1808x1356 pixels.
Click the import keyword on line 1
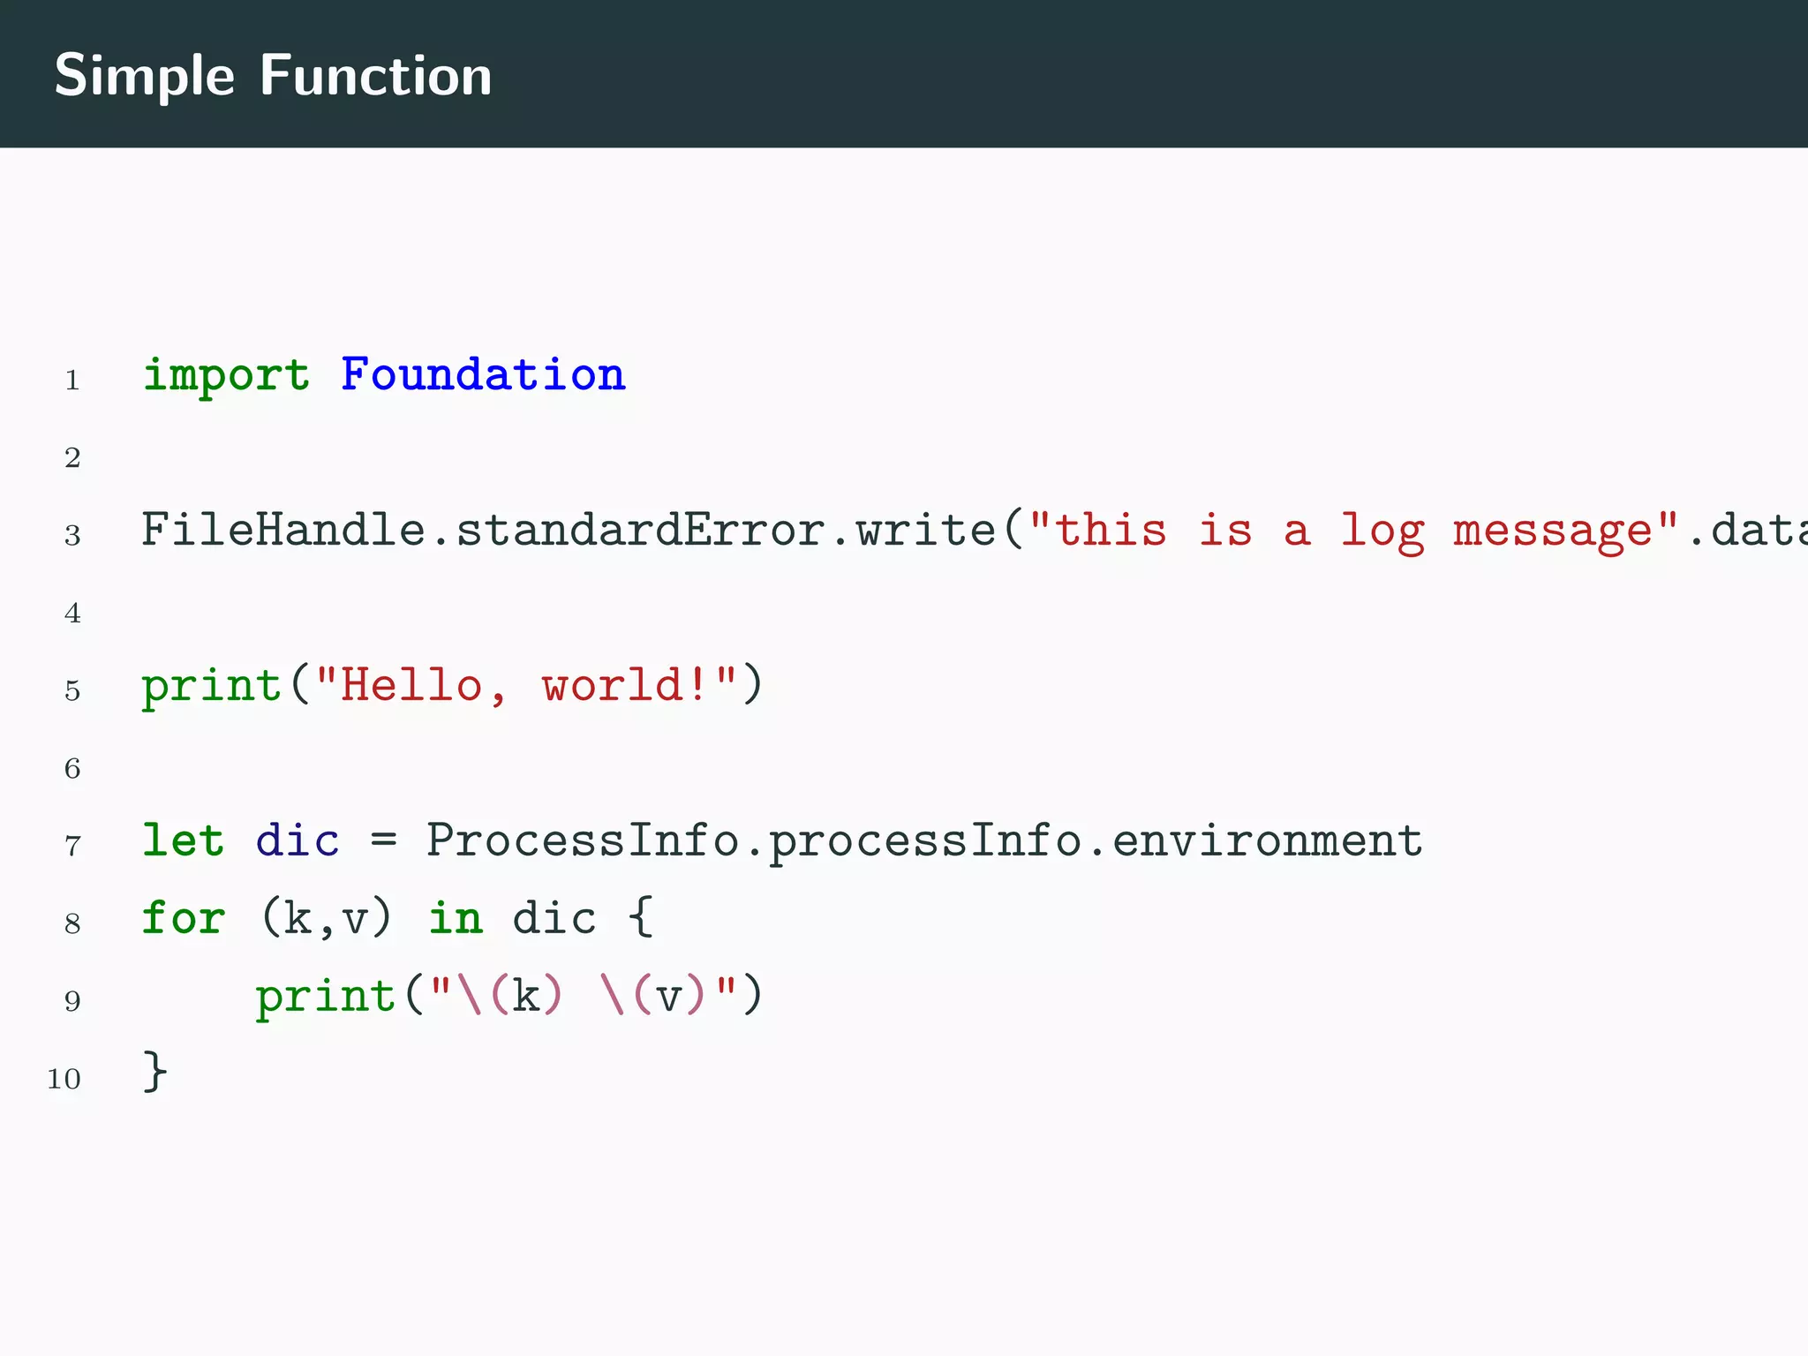[226, 376]
